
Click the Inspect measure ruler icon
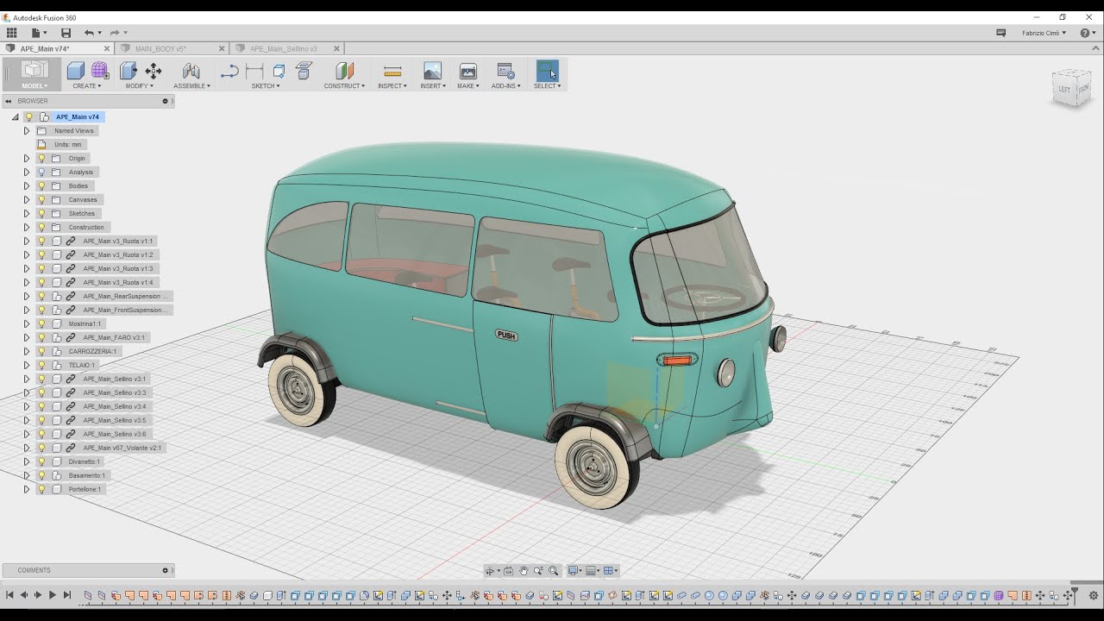[x=392, y=71]
